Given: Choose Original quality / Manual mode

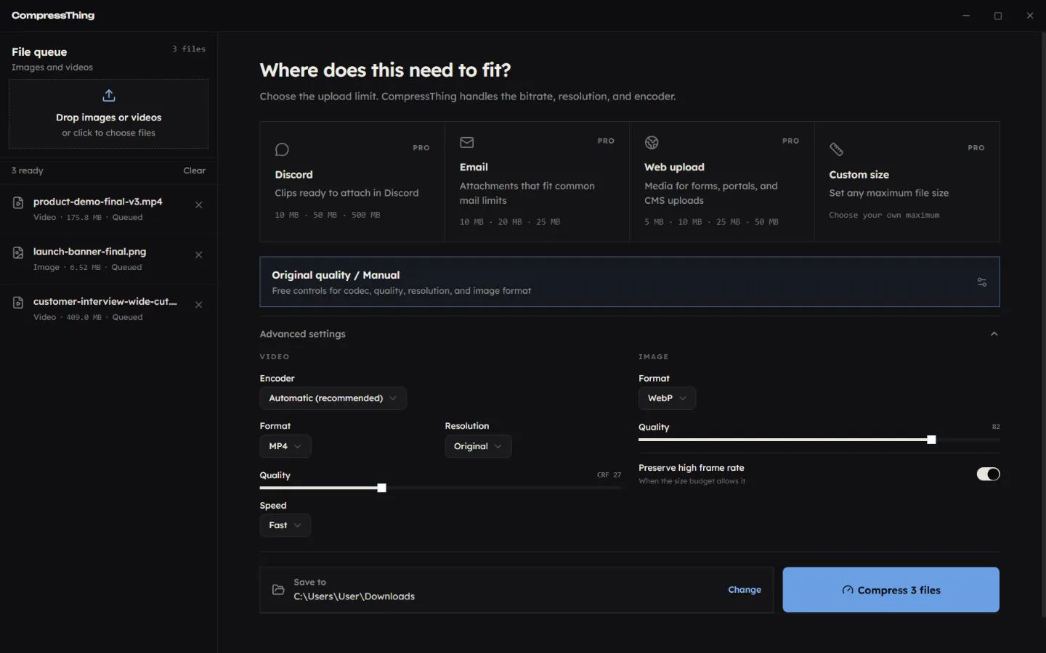Looking at the screenshot, I should click(x=630, y=282).
